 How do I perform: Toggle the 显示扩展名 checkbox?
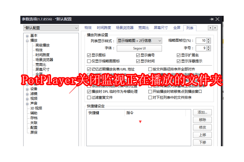point(179,55)
